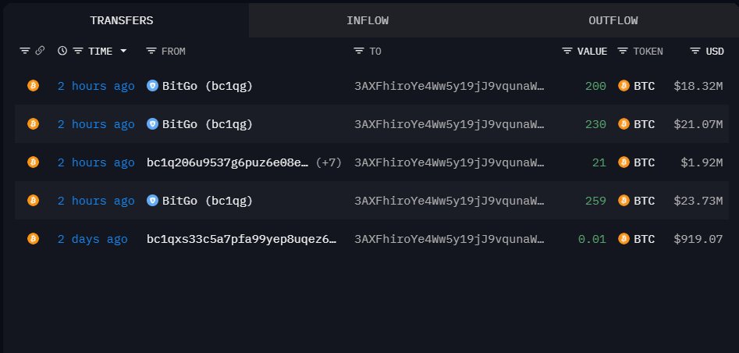Open the TO column filter icon
This screenshot has height=353, width=739.
(359, 52)
